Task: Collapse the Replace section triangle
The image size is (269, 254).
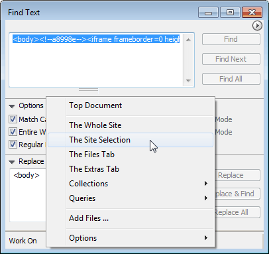Action: [x=12, y=162]
